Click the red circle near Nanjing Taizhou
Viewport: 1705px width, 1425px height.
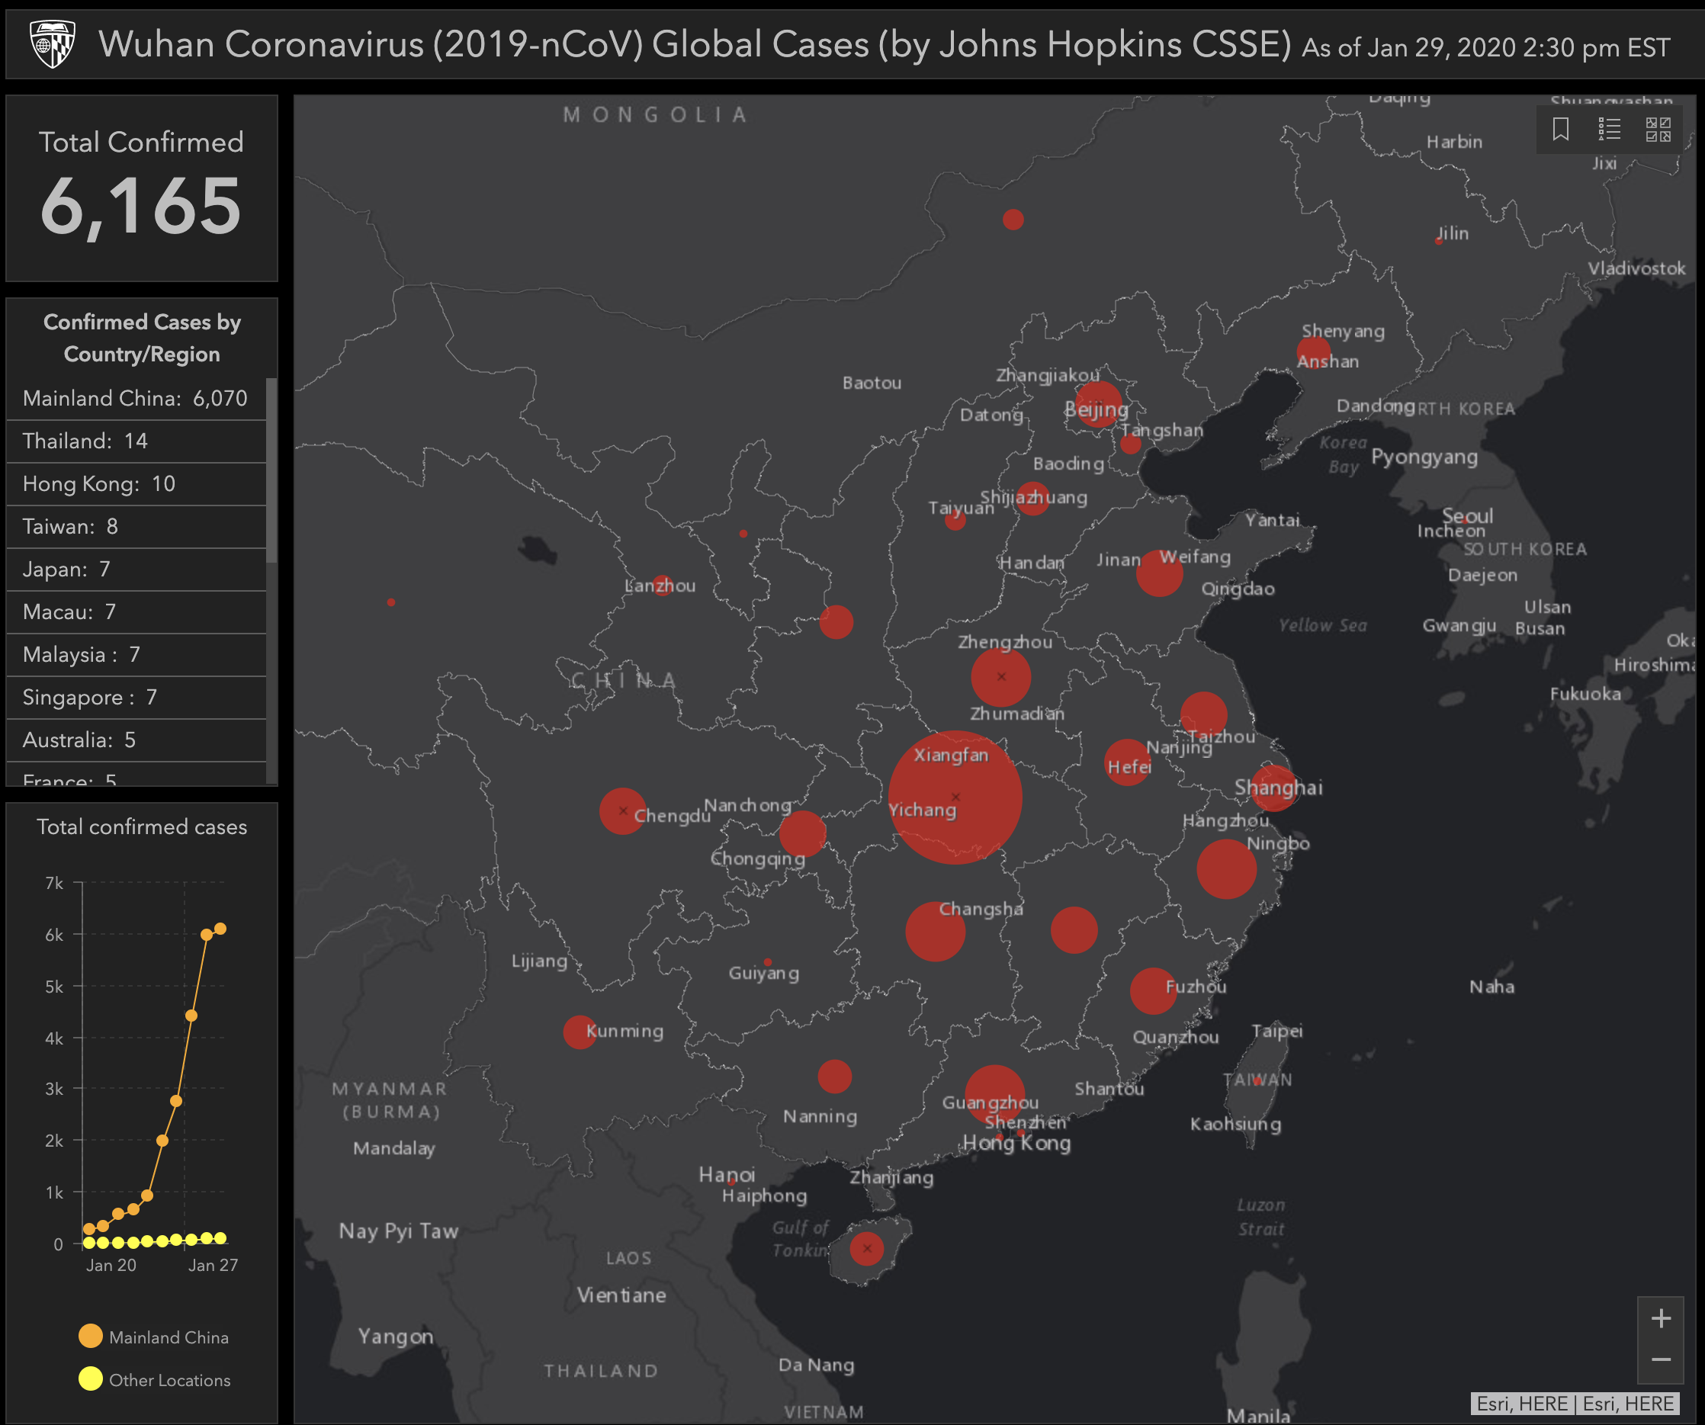pyautogui.click(x=1203, y=714)
